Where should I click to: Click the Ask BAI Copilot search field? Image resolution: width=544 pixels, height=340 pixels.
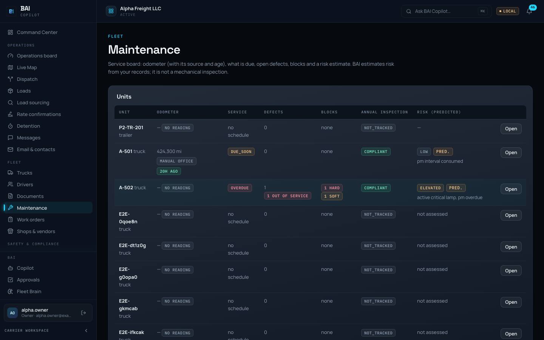[x=446, y=11]
